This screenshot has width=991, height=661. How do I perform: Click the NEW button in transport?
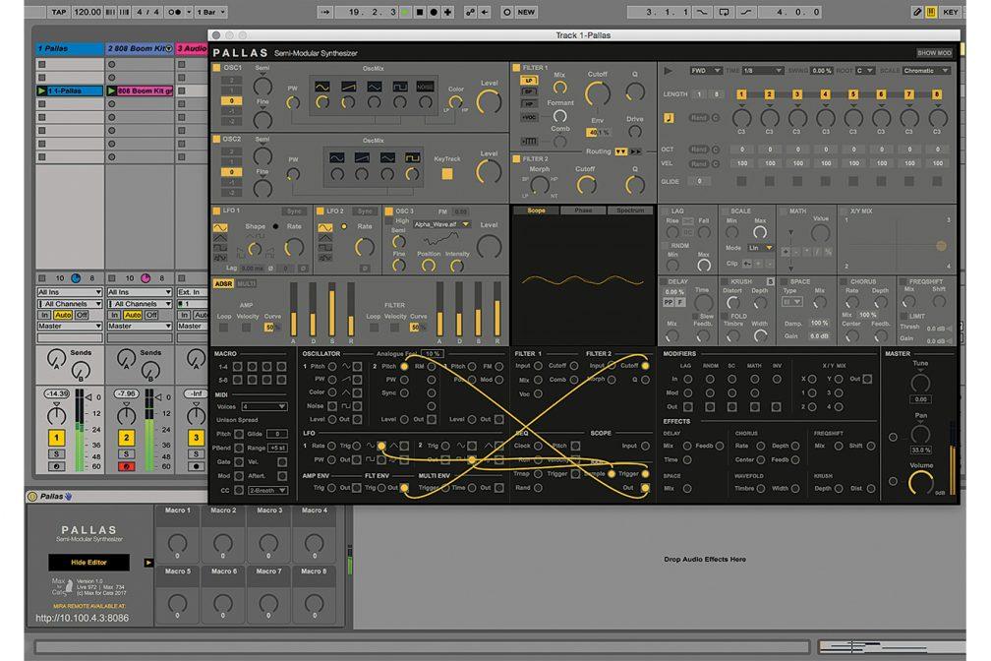point(526,12)
